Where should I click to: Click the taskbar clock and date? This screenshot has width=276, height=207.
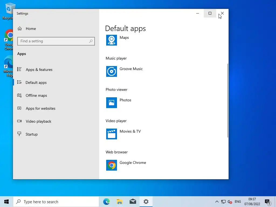(x=252, y=202)
